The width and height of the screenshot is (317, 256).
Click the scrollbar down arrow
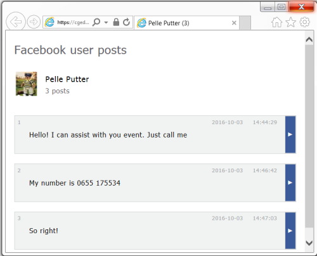(309, 243)
